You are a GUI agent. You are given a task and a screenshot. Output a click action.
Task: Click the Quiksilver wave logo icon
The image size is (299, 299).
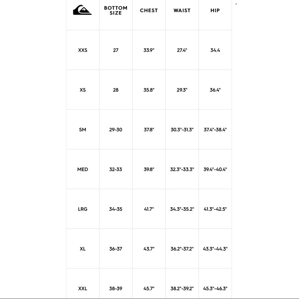click(83, 10)
